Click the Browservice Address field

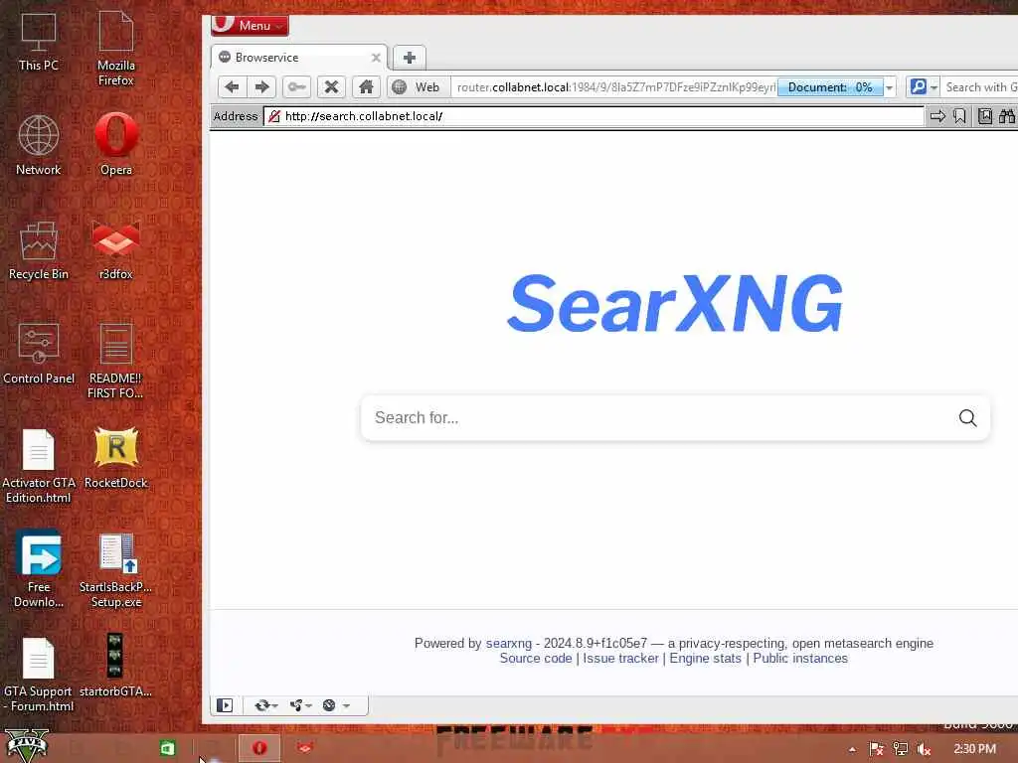tap(594, 116)
